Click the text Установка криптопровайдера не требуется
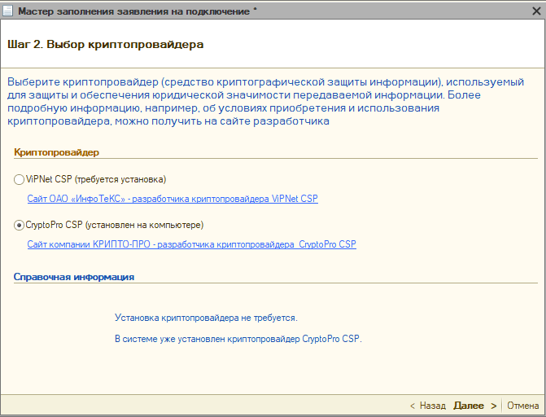Image resolution: width=546 pixels, height=417 pixels. 206,318
